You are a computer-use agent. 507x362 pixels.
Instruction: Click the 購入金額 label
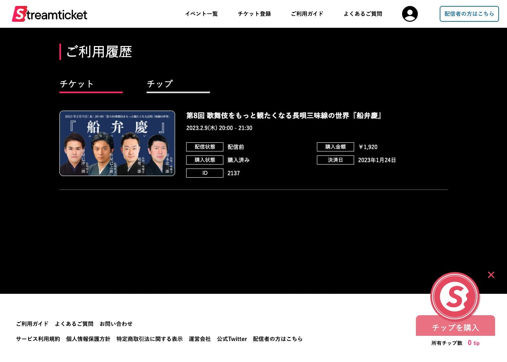click(x=335, y=147)
